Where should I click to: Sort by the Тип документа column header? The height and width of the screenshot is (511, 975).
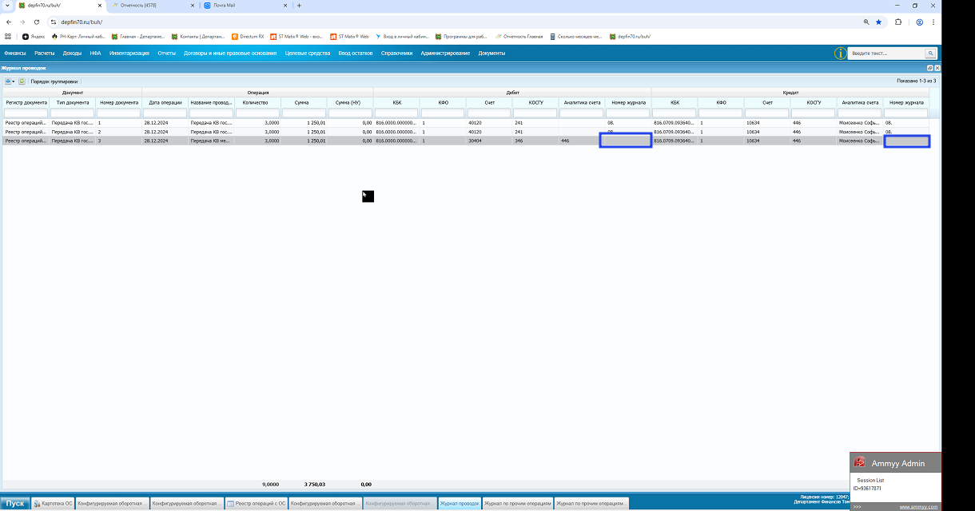[72, 102]
